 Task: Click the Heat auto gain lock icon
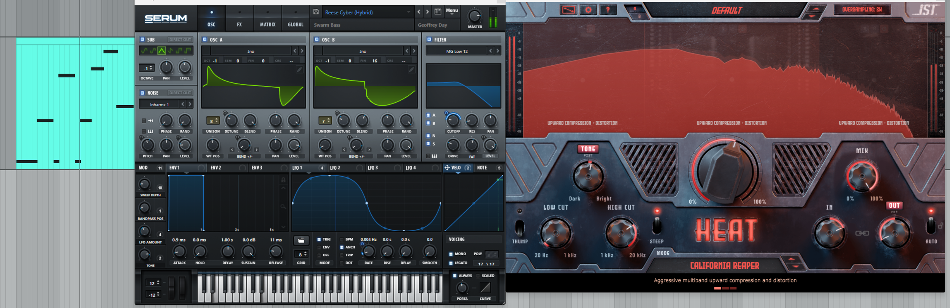[x=940, y=226]
